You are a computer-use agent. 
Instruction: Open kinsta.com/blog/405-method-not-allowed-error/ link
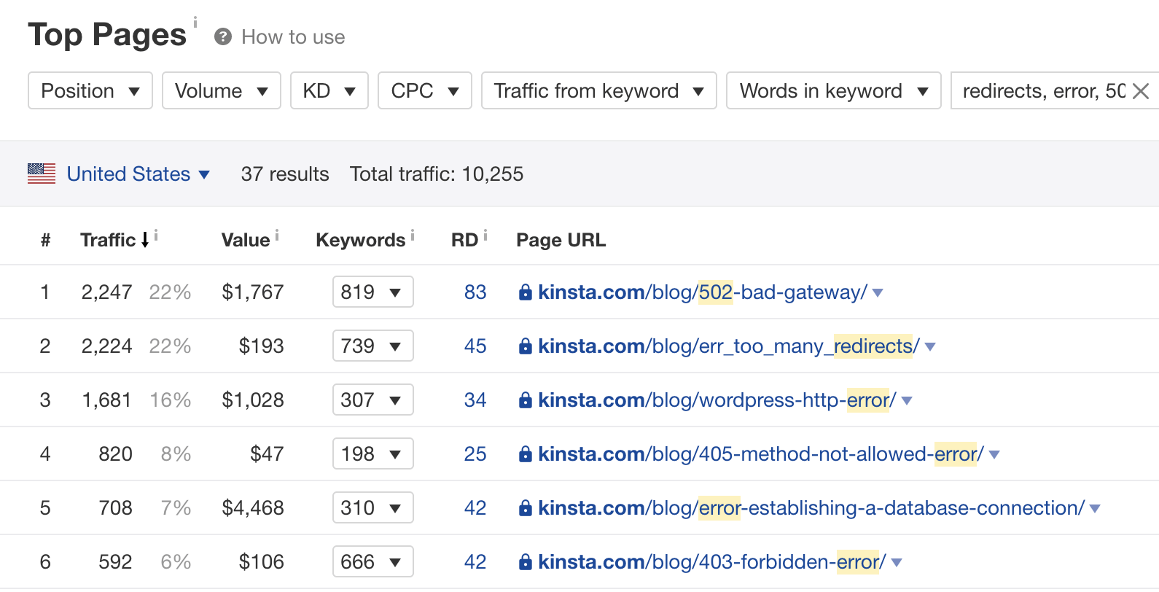tap(761, 454)
